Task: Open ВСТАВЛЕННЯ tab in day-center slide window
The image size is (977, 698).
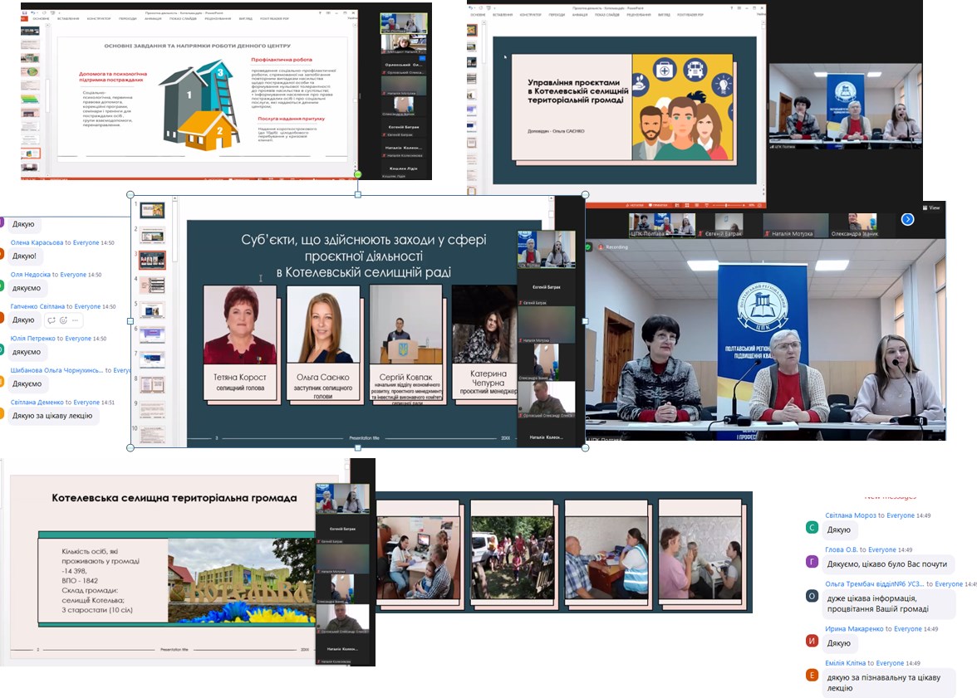Action: 68,19
